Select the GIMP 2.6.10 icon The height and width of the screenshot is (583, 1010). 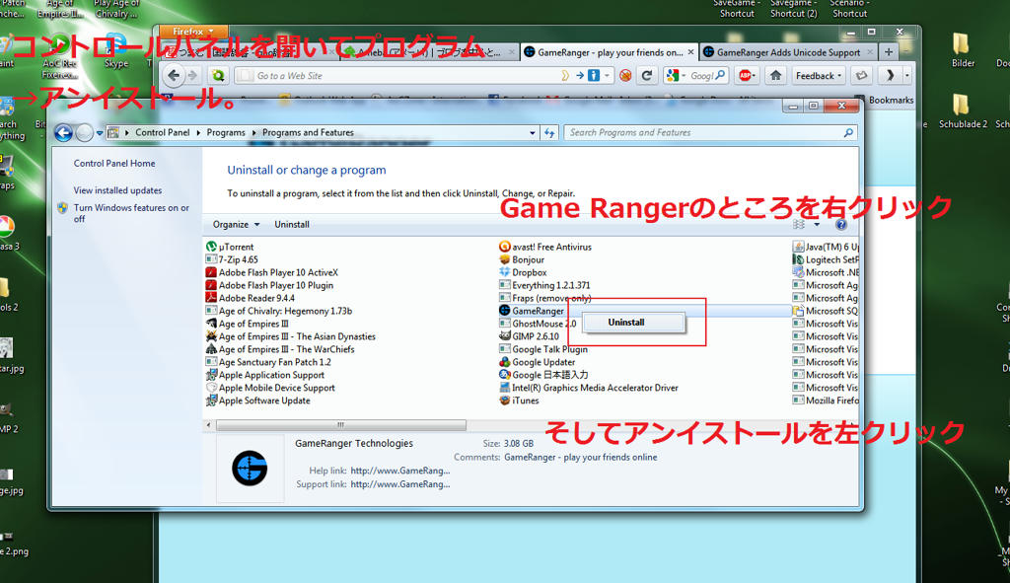(505, 336)
